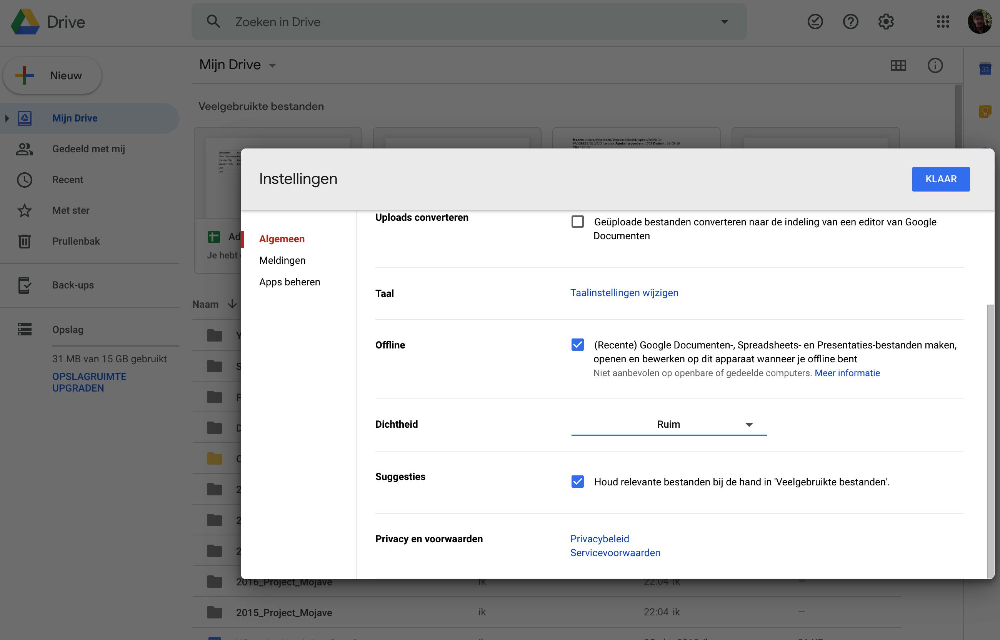This screenshot has width=1000, height=640.
Task: Expand the Mijn Drive tree arrow in sidebar
Action: (x=7, y=118)
